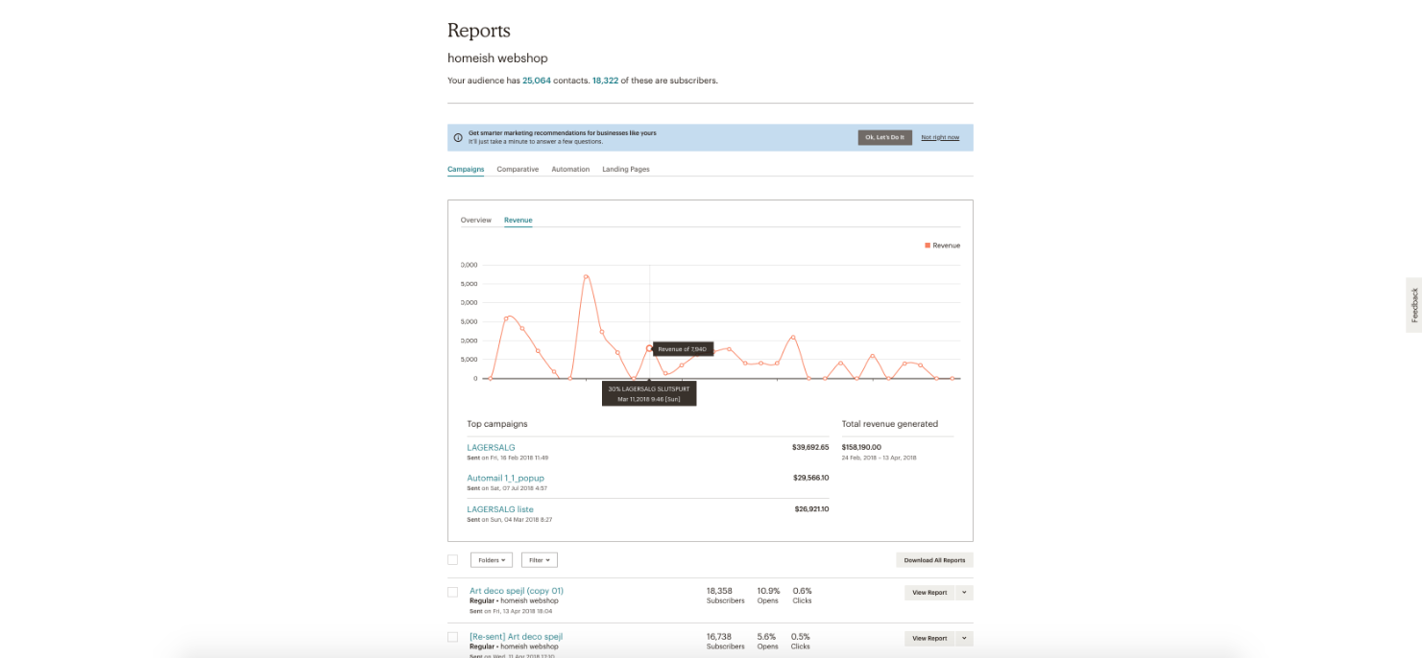Screen dimensions: 1422x658
Task: Switch chart to Overview tab
Action: click(475, 221)
